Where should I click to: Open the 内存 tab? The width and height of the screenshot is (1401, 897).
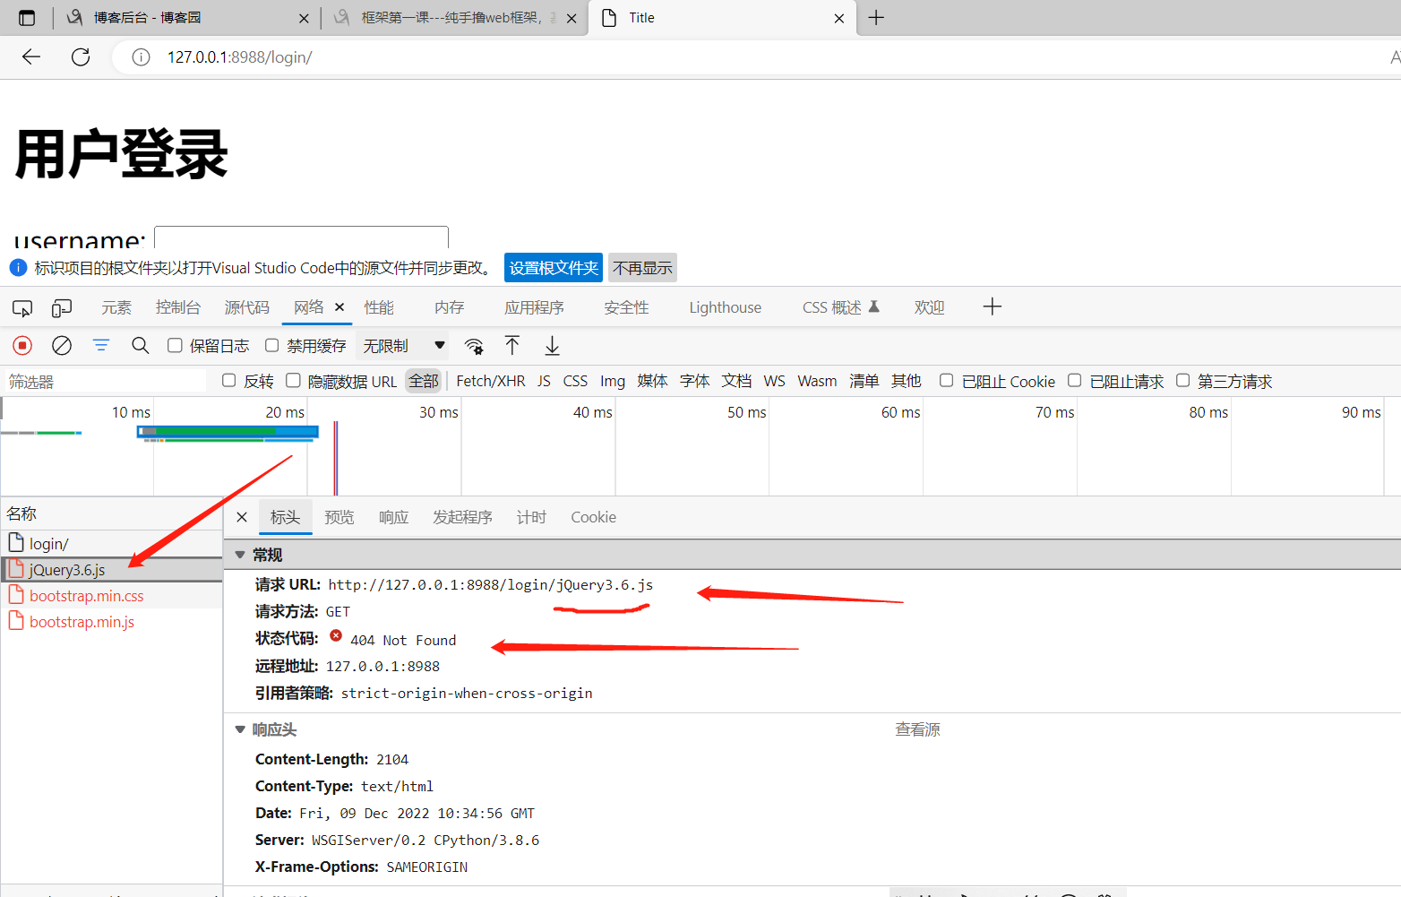pos(450,308)
